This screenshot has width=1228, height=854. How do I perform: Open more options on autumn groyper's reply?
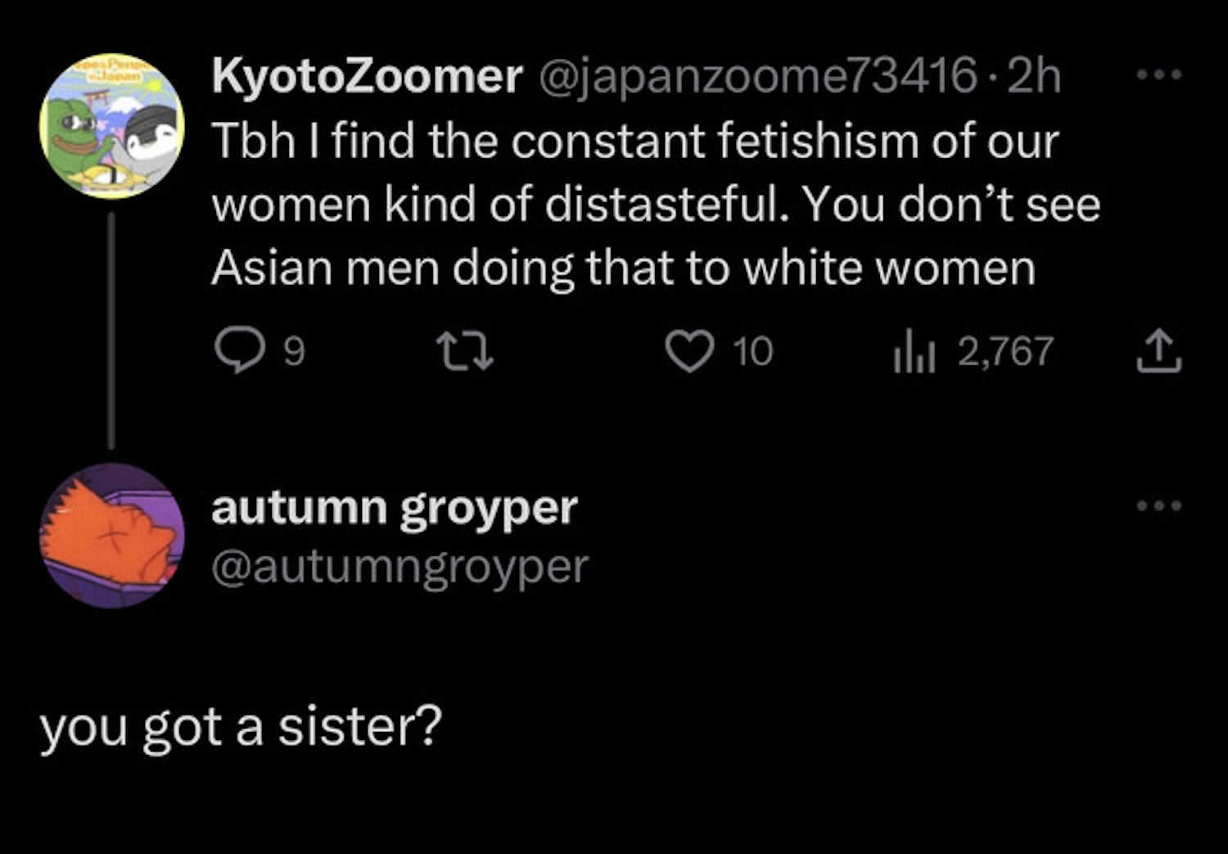click(x=1159, y=505)
